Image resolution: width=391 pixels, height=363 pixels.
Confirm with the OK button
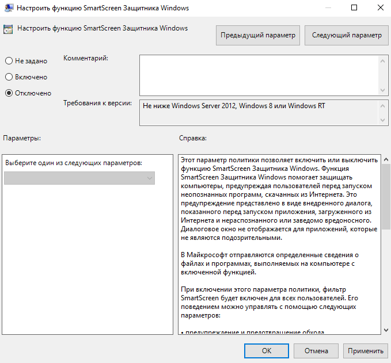coord(267,351)
